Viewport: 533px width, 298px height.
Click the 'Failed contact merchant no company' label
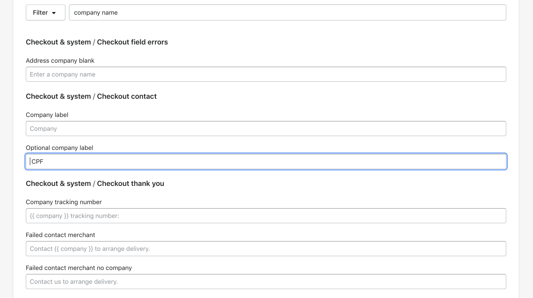(x=79, y=268)
